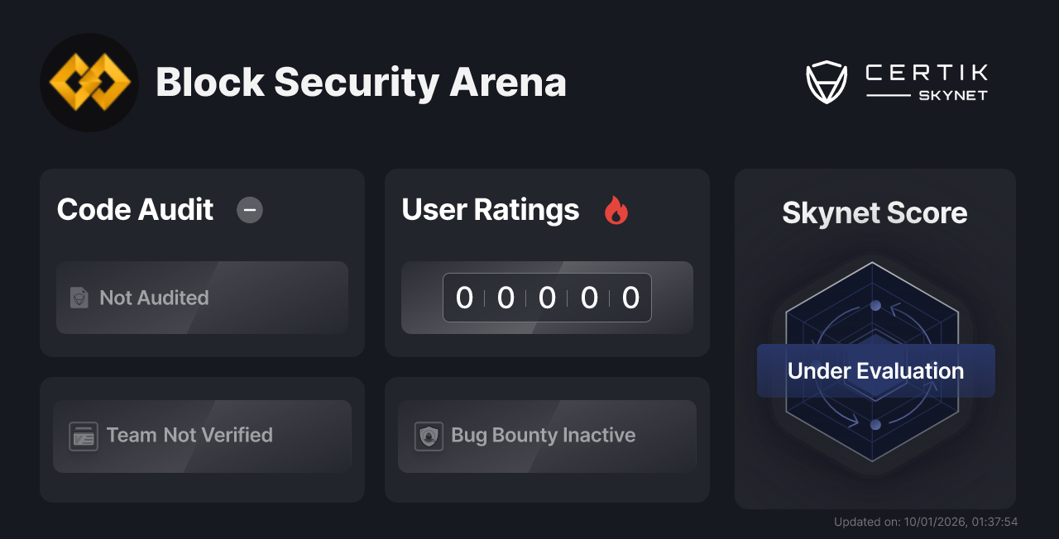Viewport: 1059px width, 539px height.
Task: Click the Updated on timestamp text
Action: [926, 522]
